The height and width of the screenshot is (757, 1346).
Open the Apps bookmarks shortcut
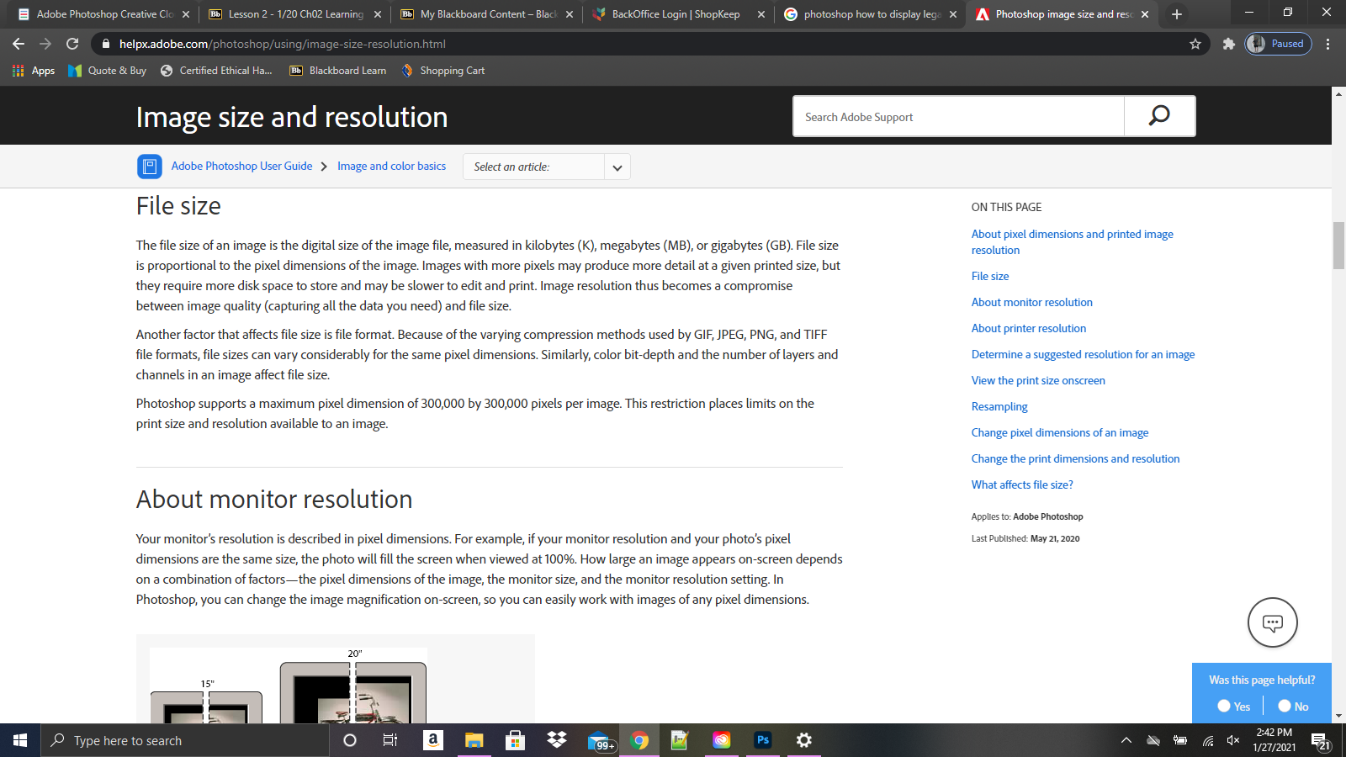pos(34,71)
